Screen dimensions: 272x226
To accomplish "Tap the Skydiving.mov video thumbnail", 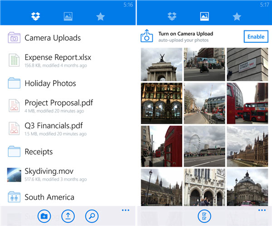I will pyautogui.click(x=14, y=175).
